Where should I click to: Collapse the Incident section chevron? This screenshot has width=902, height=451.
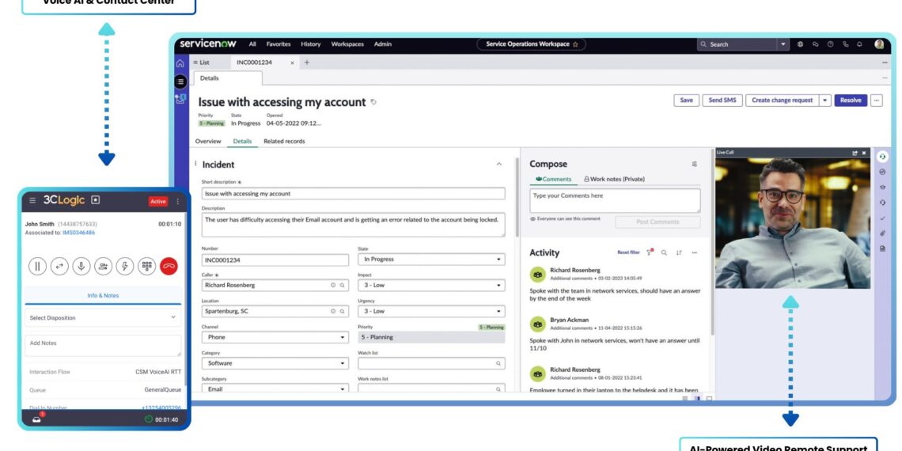click(498, 165)
